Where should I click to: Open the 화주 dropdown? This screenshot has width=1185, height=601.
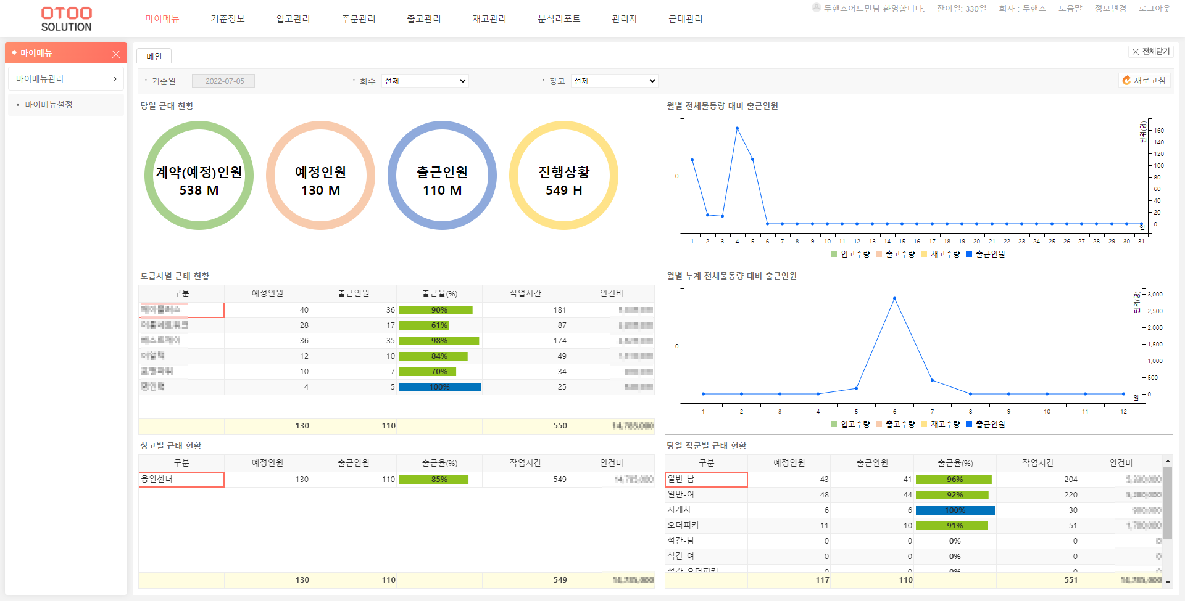tap(425, 81)
